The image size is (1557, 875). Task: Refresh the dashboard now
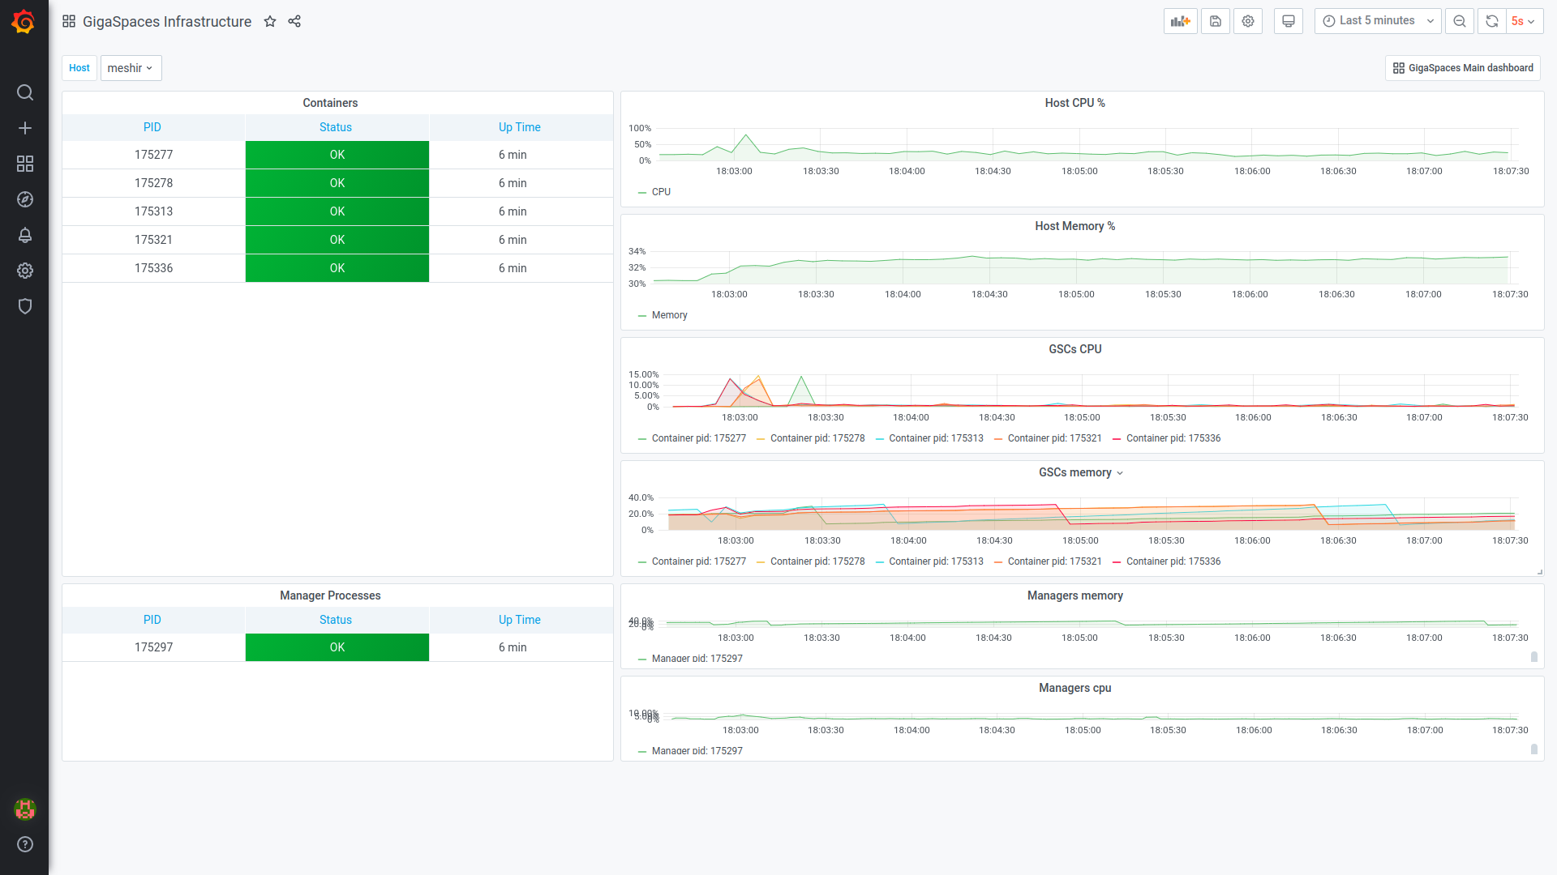(1492, 21)
